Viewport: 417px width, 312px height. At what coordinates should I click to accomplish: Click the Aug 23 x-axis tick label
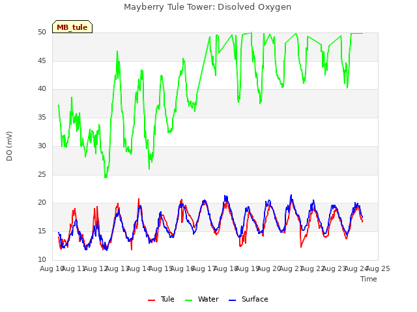(334, 268)
